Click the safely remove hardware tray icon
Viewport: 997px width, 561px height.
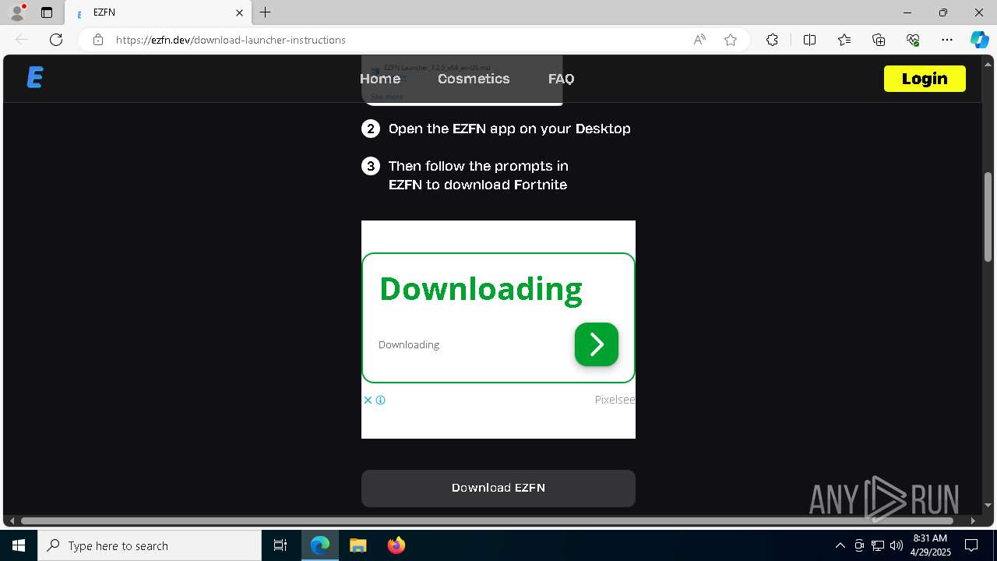859,545
